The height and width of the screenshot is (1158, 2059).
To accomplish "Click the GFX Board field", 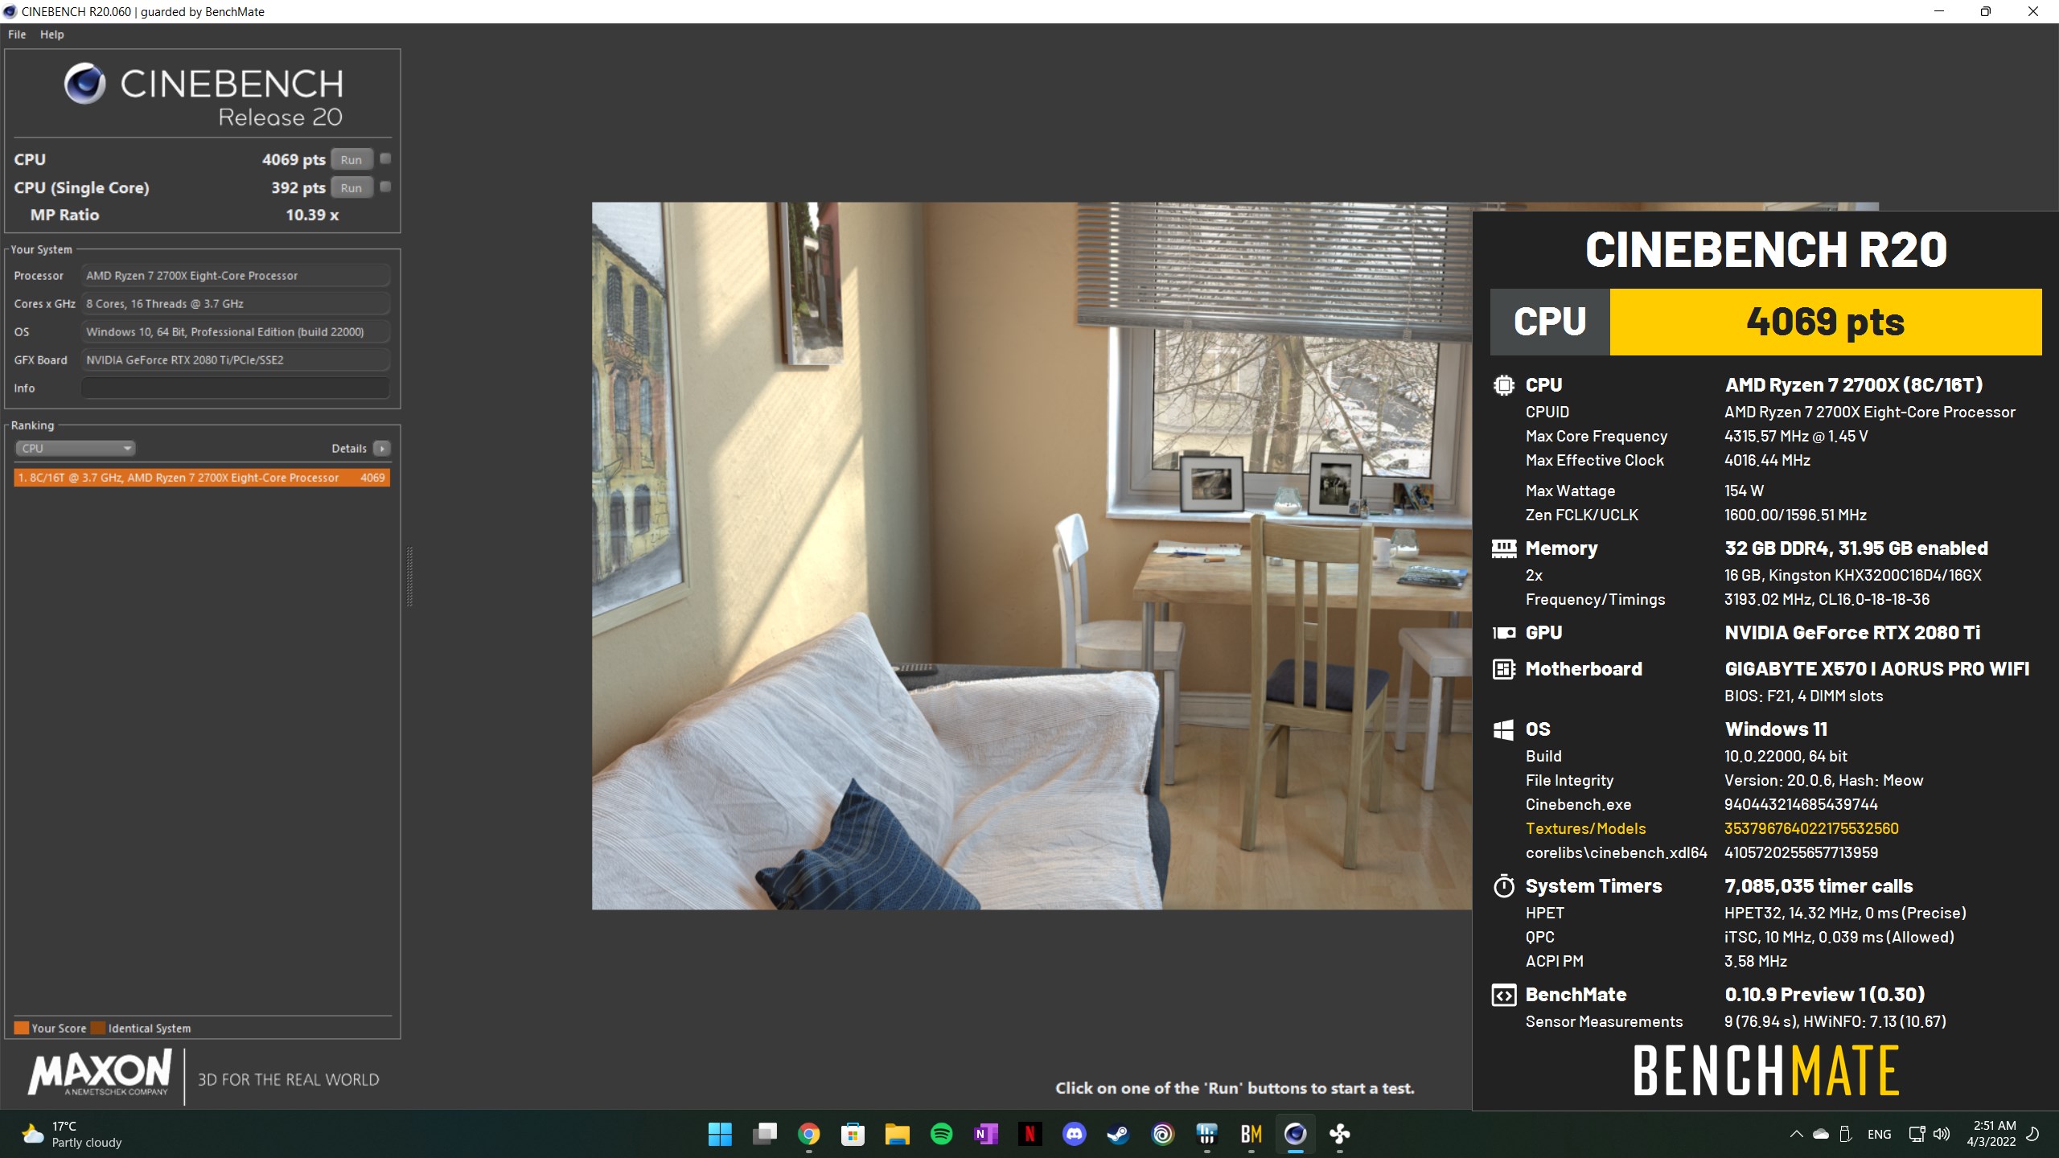I will (236, 359).
